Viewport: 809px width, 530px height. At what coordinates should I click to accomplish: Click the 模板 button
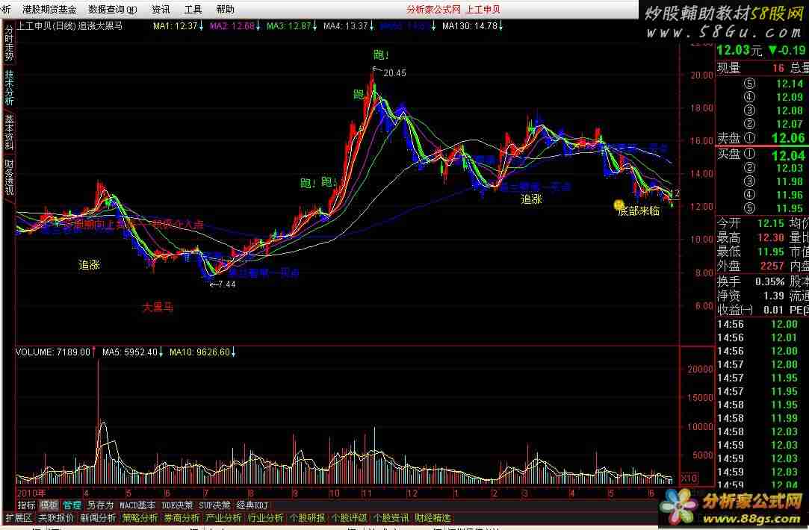click(49, 505)
